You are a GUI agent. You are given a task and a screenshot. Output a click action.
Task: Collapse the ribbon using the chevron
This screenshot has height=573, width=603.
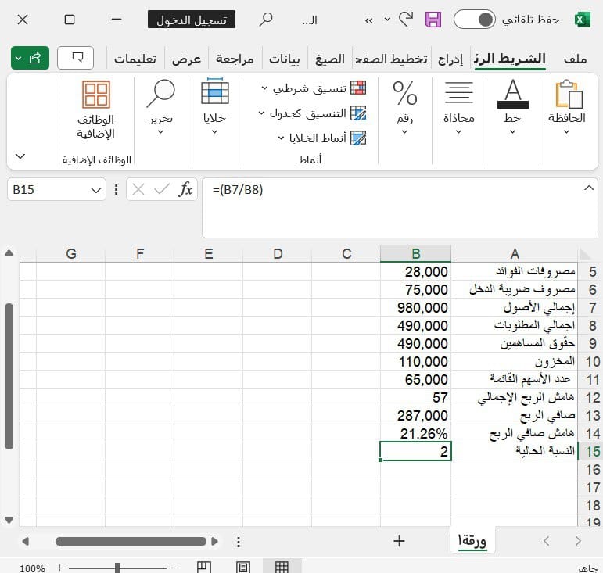(20, 156)
